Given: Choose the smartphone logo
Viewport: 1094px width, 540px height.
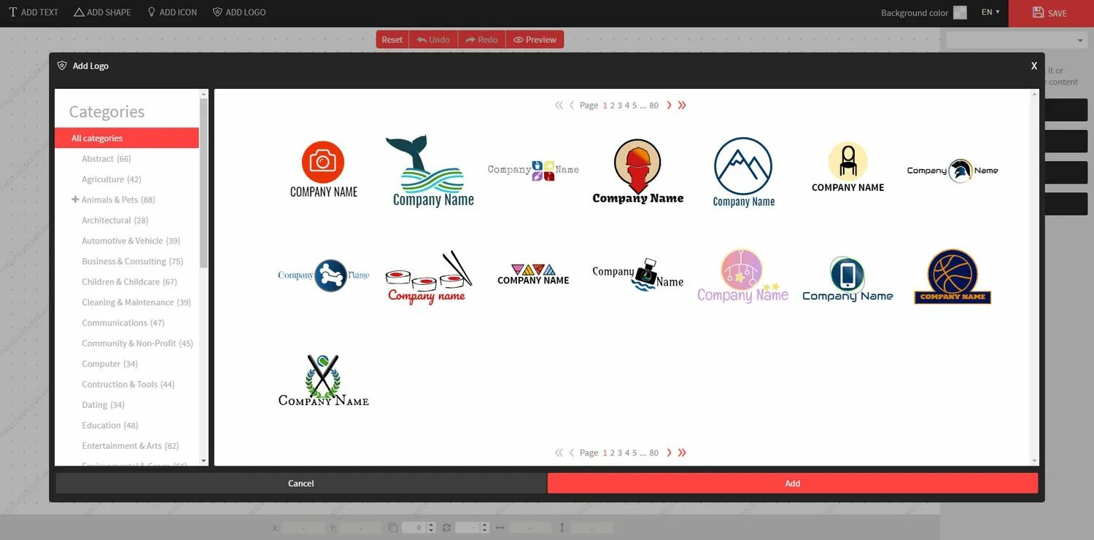Looking at the screenshot, I should pos(847,278).
